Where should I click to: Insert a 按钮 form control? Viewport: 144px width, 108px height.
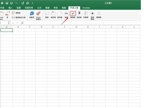coord(47,15)
